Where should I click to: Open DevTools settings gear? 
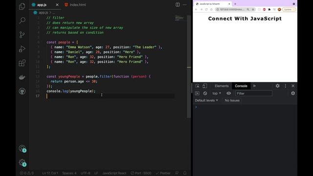277,86
